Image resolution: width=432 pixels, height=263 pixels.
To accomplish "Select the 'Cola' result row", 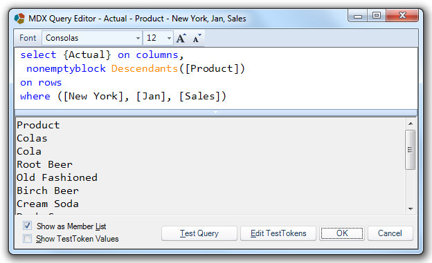I will pyautogui.click(x=29, y=151).
